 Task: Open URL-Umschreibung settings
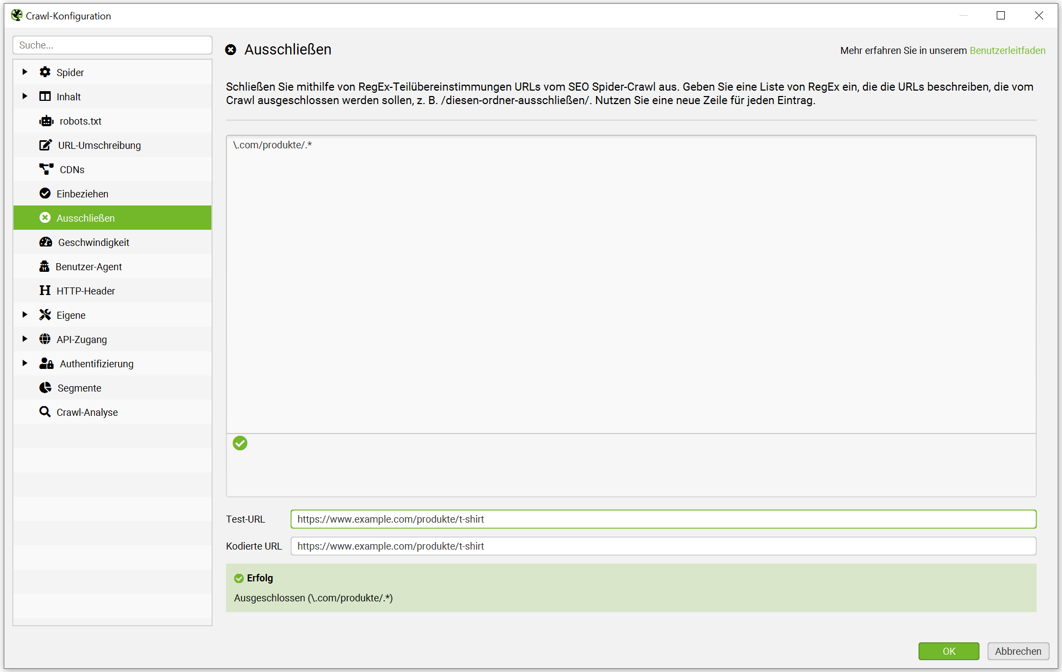point(112,145)
